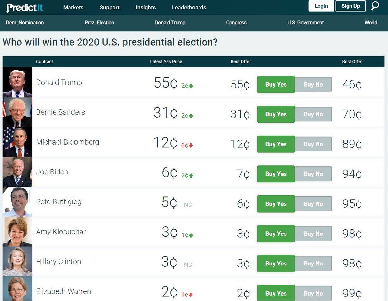Click Buttigieg's NC price change label
388x301 pixels.
tap(188, 205)
